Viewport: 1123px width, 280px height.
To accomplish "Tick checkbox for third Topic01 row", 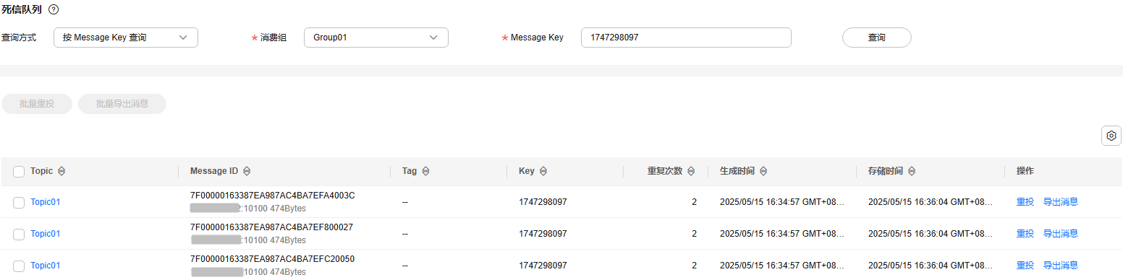I will (x=19, y=266).
